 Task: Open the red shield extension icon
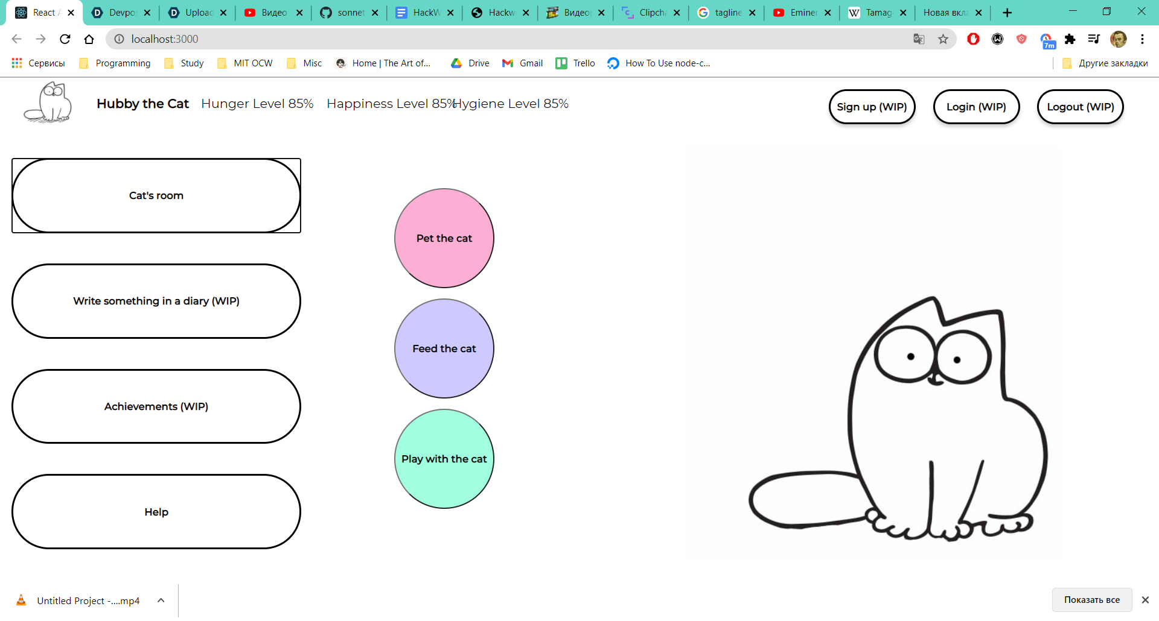coord(1021,39)
